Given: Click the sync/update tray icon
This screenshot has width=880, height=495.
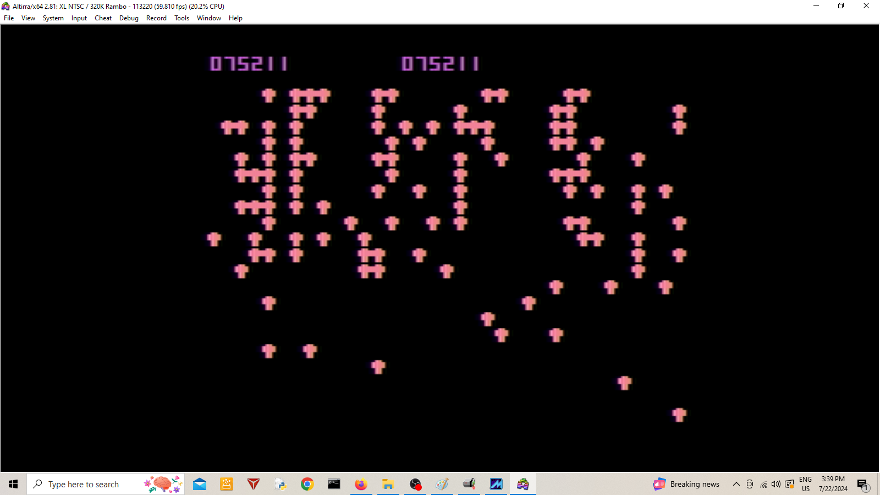Looking at the screenshot, I should [x=789, y=484].
